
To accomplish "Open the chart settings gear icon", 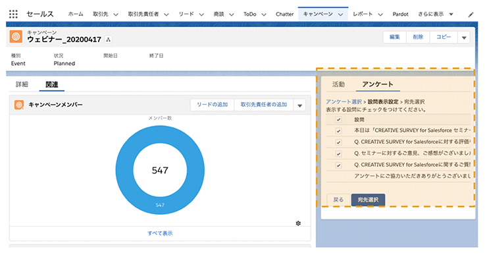I will click(298, 223).
